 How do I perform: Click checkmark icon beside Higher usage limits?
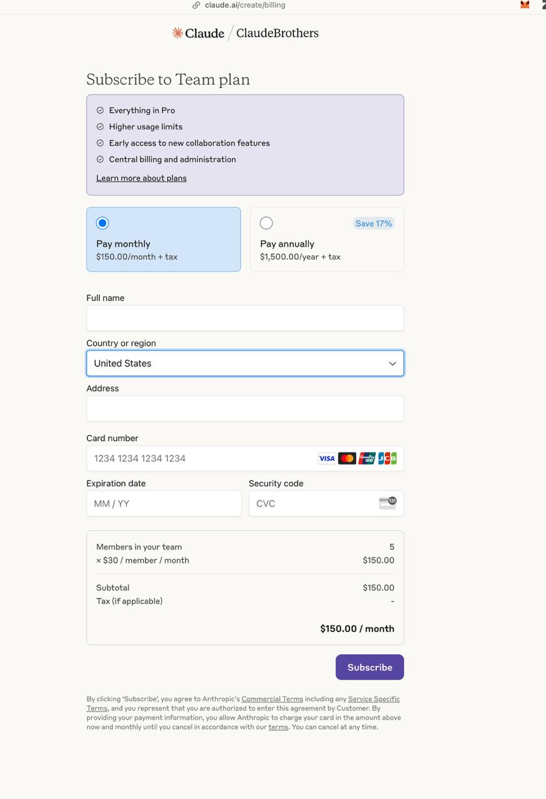coord(100,127)
